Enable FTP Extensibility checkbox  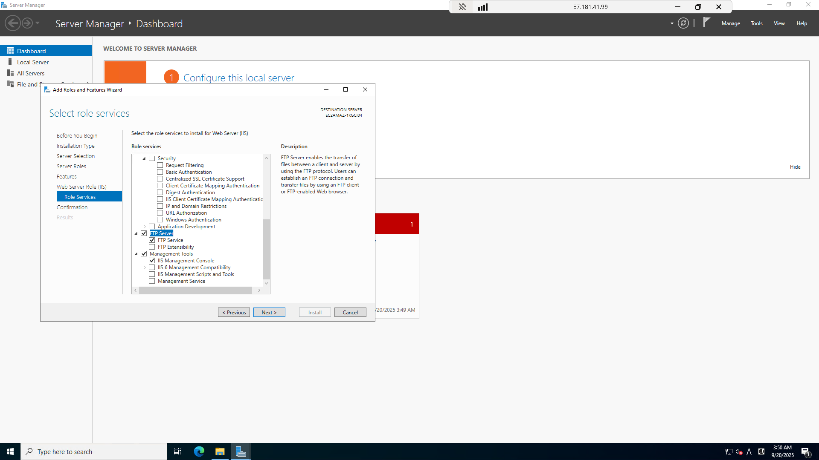coord(152,247)
